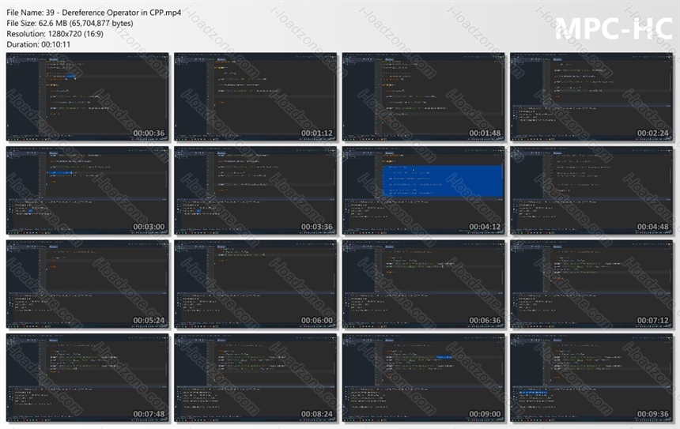Click the Duration '00:10:11' line
The height and width of the screenshot is (429, 680).
38,44
